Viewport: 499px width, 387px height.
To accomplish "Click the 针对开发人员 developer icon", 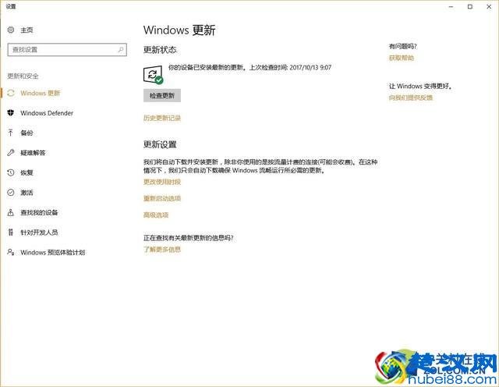I will (11, 233).
